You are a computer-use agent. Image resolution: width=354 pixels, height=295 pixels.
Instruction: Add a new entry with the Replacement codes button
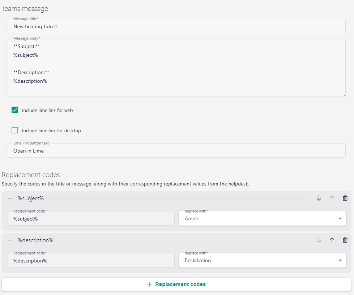click(176, 284)
